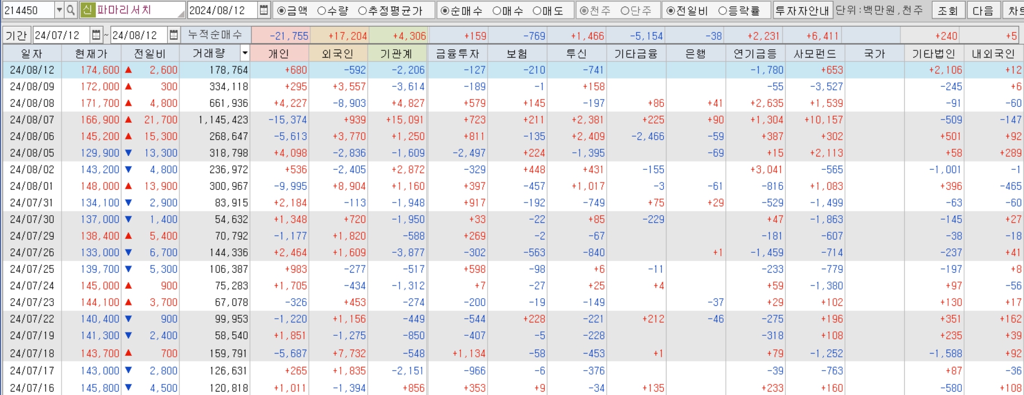
Task: Select the 매수 radio button
Action: 497,11
